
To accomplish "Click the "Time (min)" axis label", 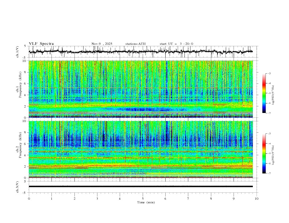I will (x=146, y=202).
